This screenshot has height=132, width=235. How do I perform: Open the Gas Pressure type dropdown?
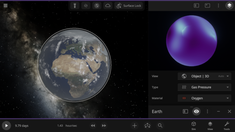pos(204,87)
